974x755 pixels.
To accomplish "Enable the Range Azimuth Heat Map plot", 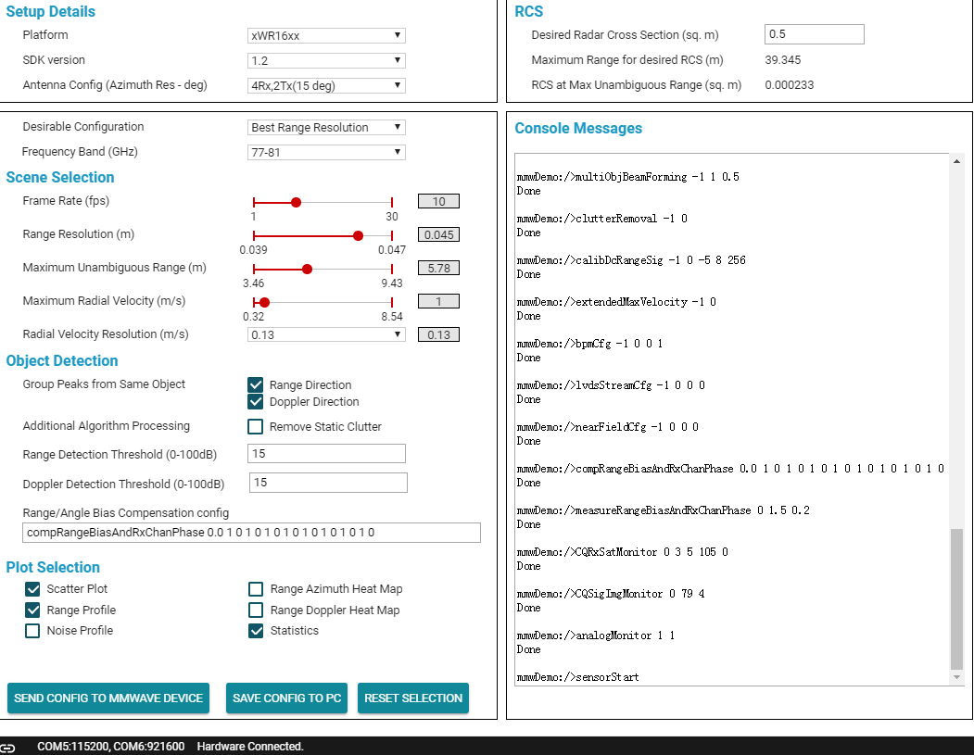I will click(256, 589).
